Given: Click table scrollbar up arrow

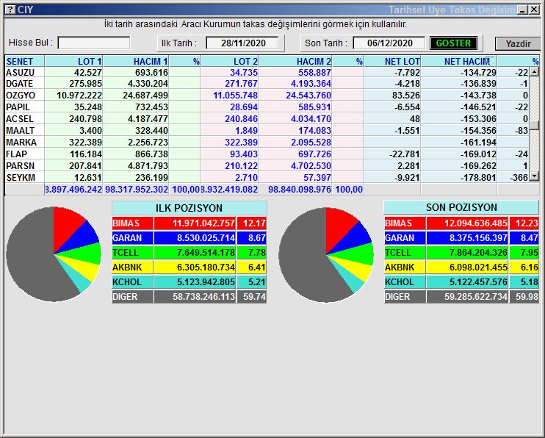Looking at the screenshot, I should pos(534,72).
